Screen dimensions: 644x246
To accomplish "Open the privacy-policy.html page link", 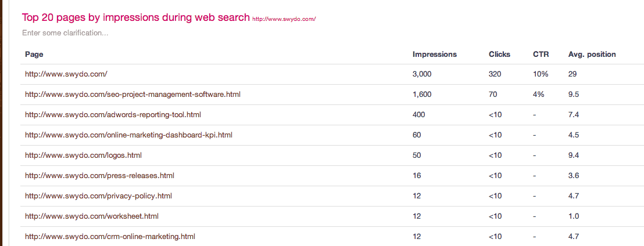I will pyautogui.click(x=98, y=196).
